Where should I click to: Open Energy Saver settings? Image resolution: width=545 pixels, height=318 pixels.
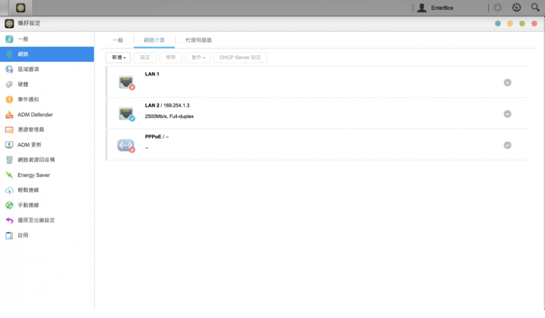(47, 175)
